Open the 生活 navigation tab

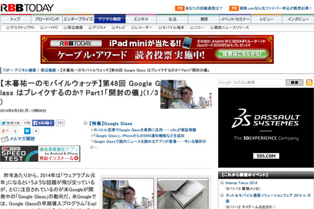(x=172, y=19)
